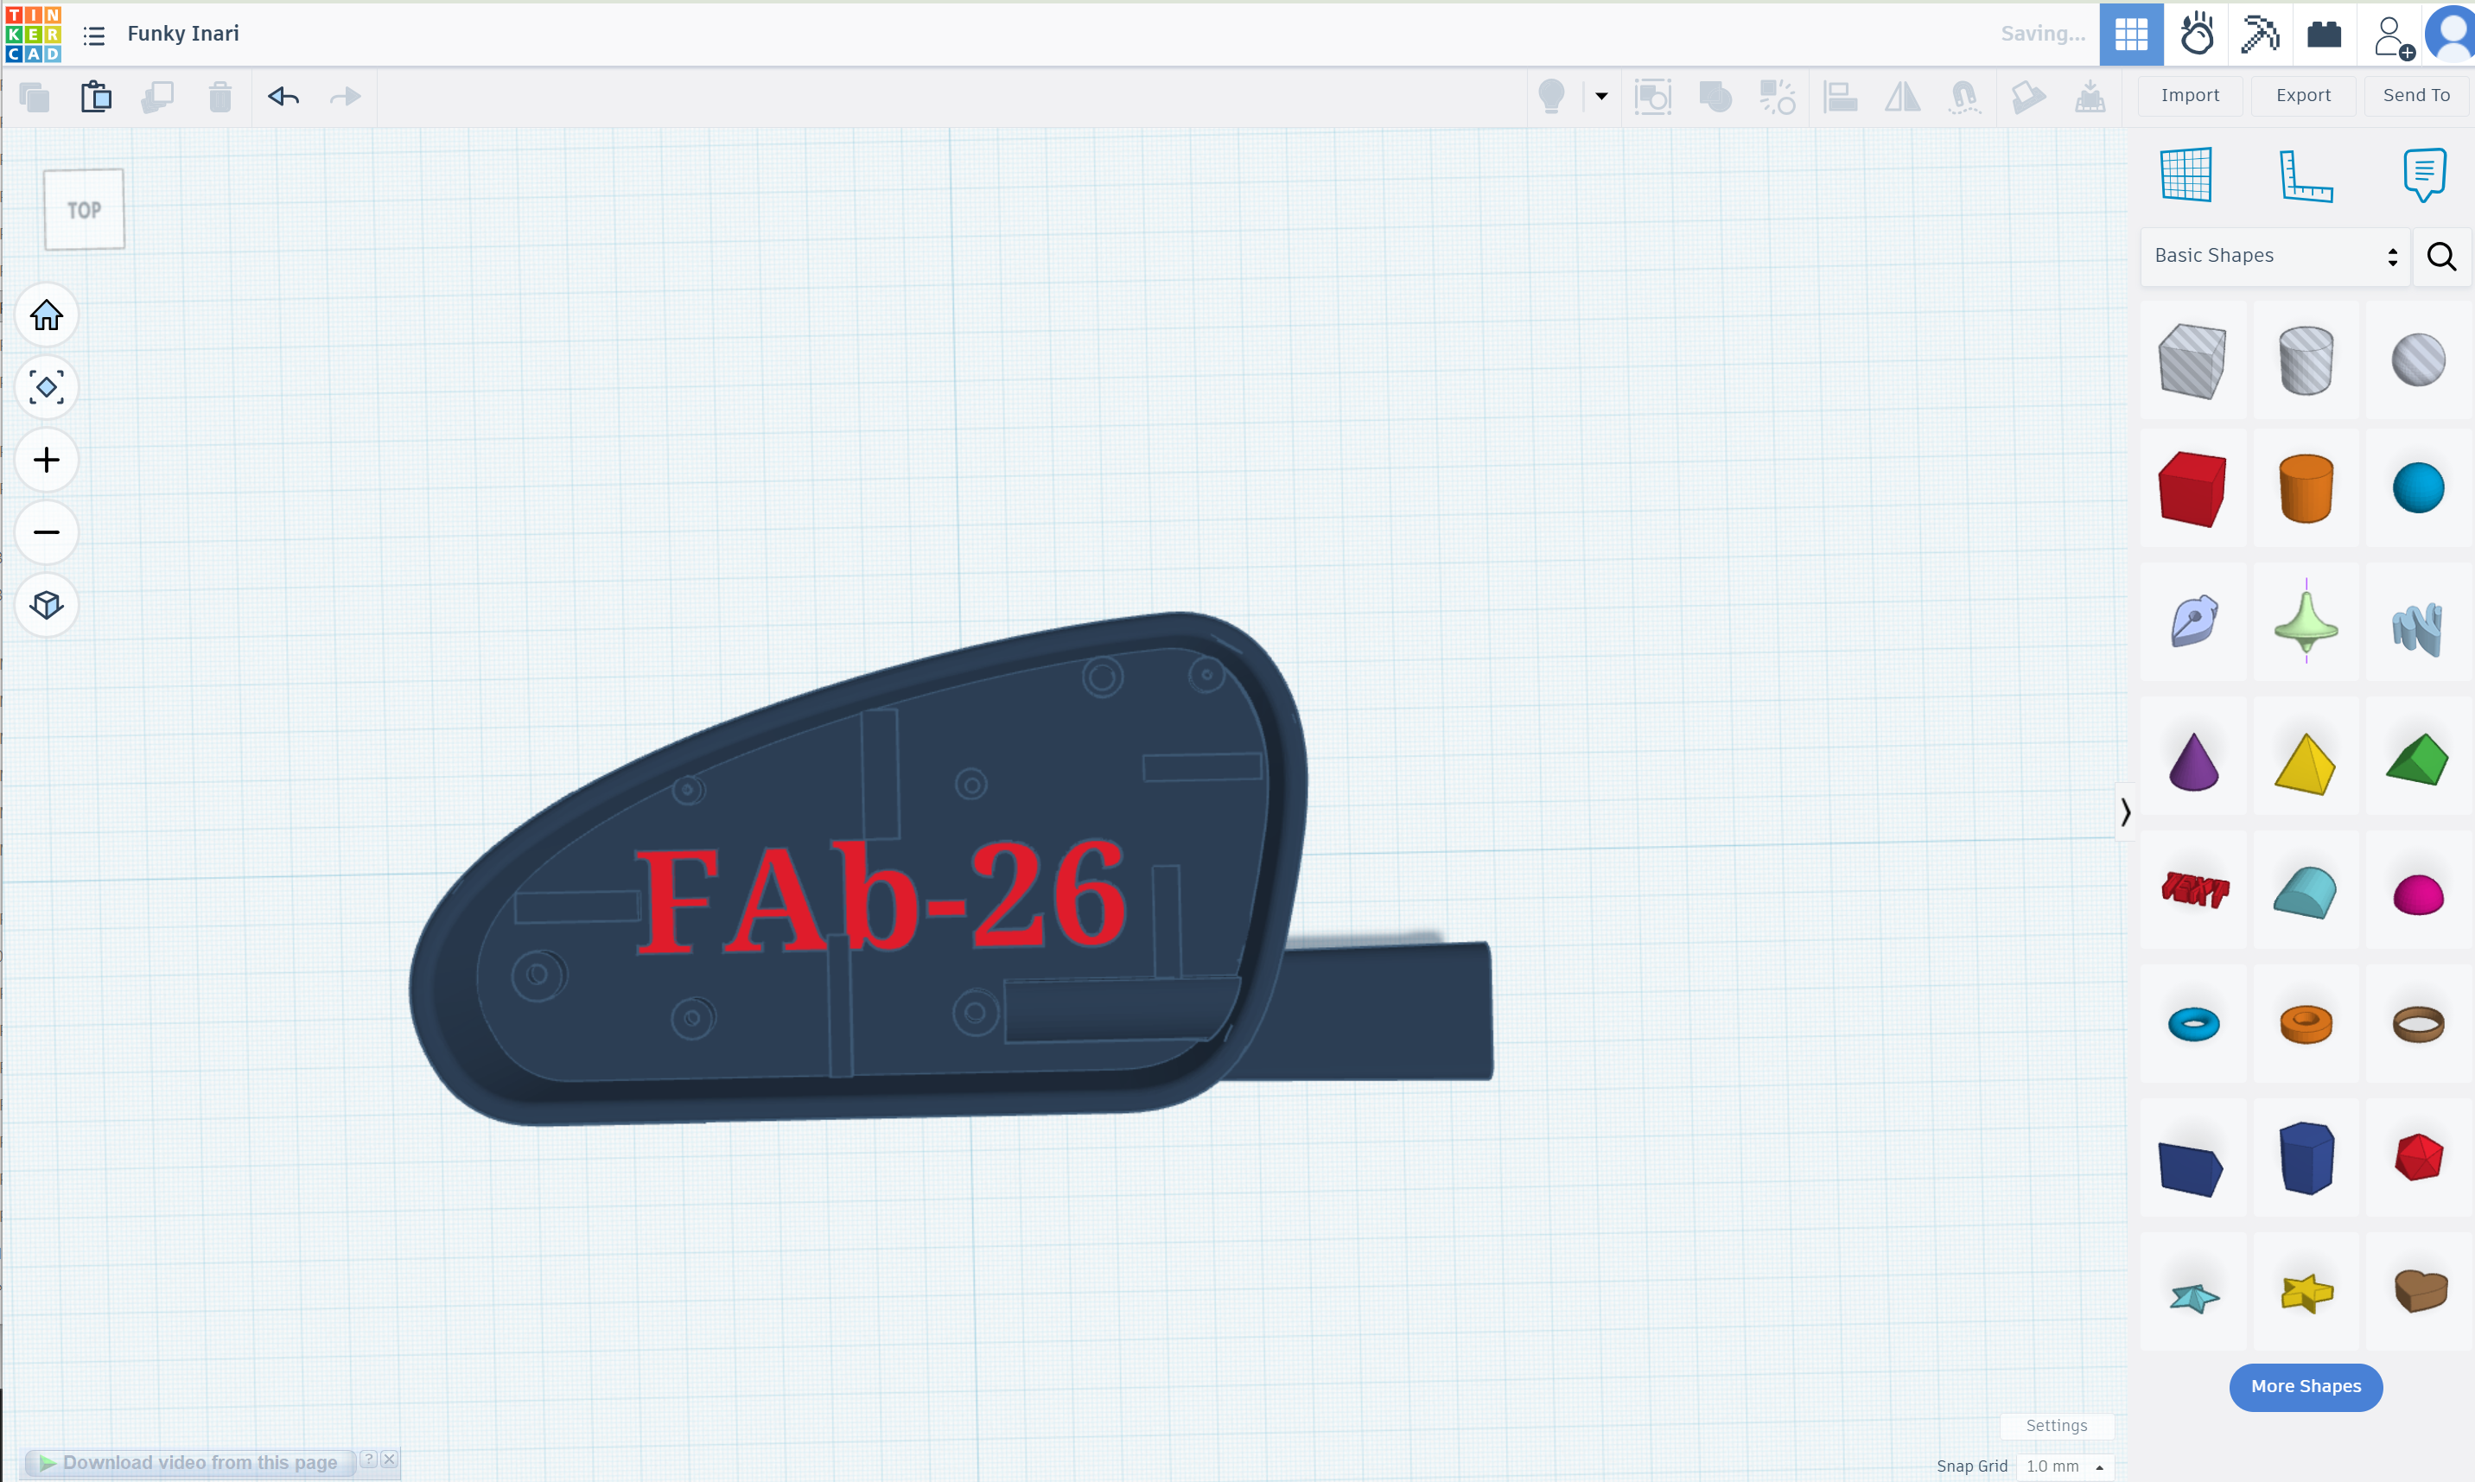
Task: Zoom out with the minus button
Action: (x=47, y=532)
